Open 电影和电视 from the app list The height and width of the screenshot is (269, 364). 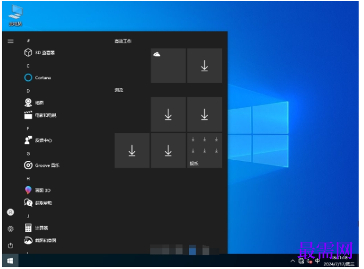point(40,115)
